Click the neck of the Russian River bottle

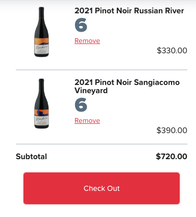41,14
